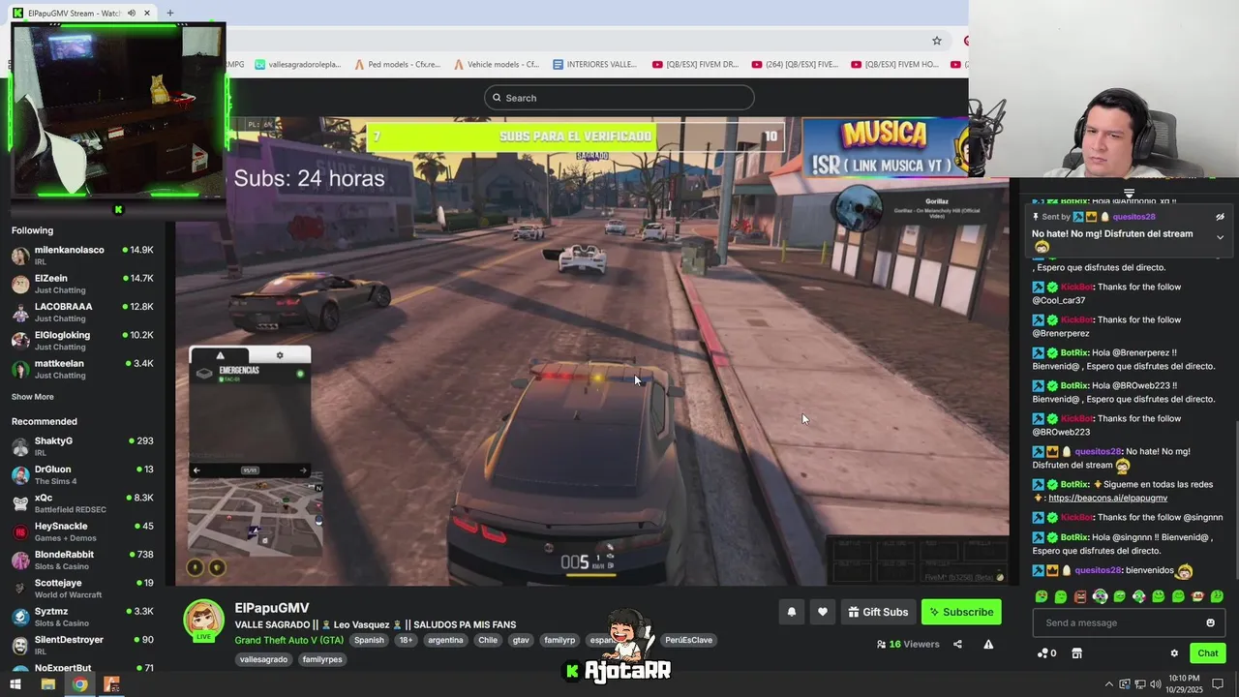The height and width of the screenshot is (697, 1239).
Task: Click the Kick search field
Action: tap(619, 98)
